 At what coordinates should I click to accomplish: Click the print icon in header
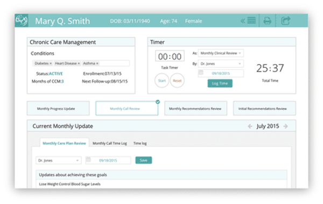click(x=267, y=20)
